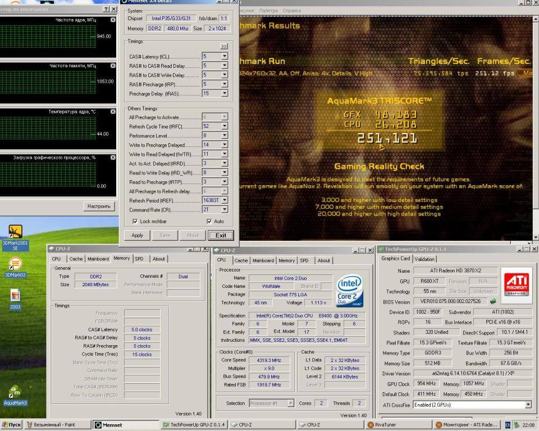Click the Настроить button in the monitor

(x=99, y=206)
